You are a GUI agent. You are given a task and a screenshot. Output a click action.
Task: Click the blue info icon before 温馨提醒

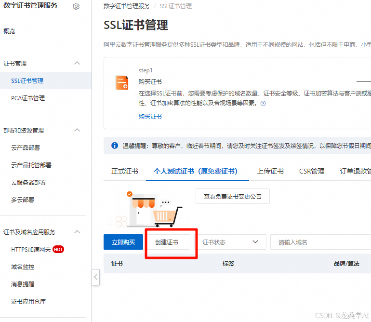coord(115,146)
